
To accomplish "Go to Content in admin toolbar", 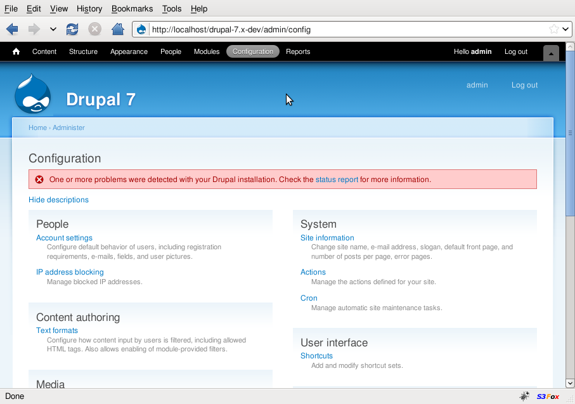I will [44, 52].
